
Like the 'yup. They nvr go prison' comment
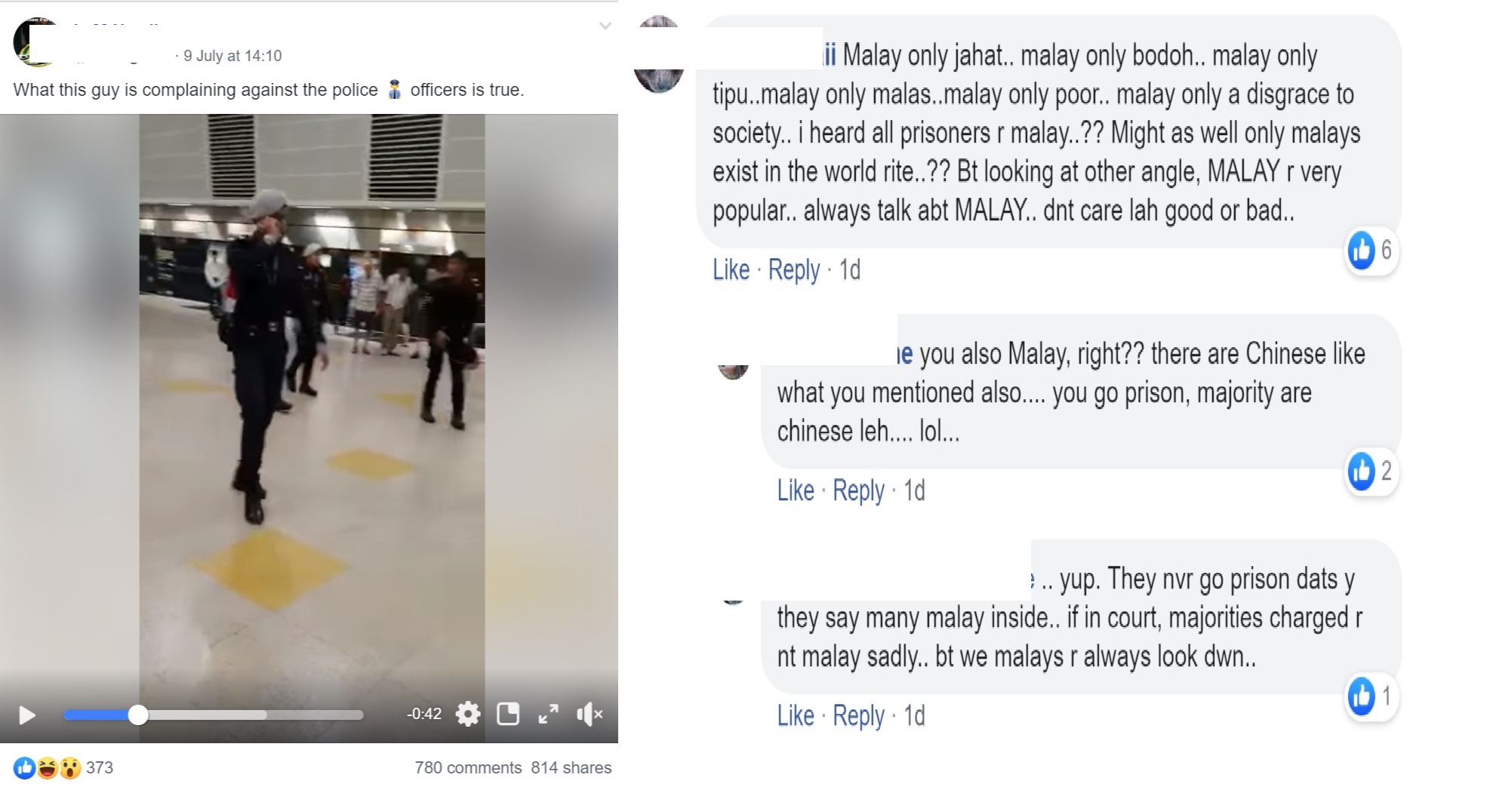pos(796,715)
